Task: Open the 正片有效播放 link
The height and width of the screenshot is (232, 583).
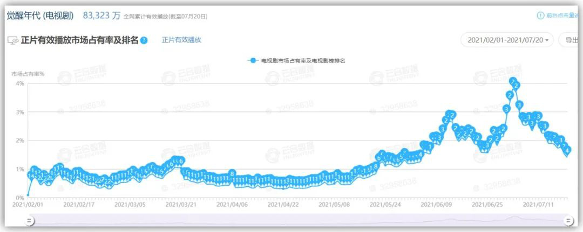Action: tap(181, 40)
